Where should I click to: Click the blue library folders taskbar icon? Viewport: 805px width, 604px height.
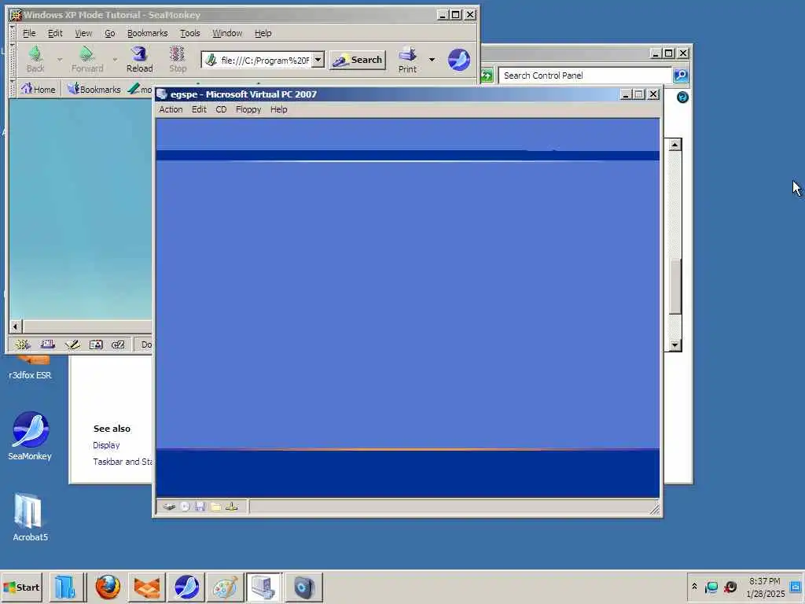click(65, 587)
